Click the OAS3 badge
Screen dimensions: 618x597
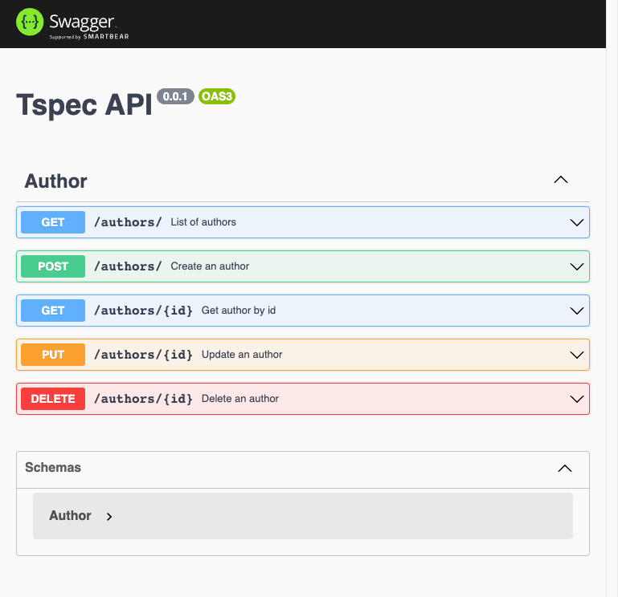pyautogui.click(x=217, y=96)
